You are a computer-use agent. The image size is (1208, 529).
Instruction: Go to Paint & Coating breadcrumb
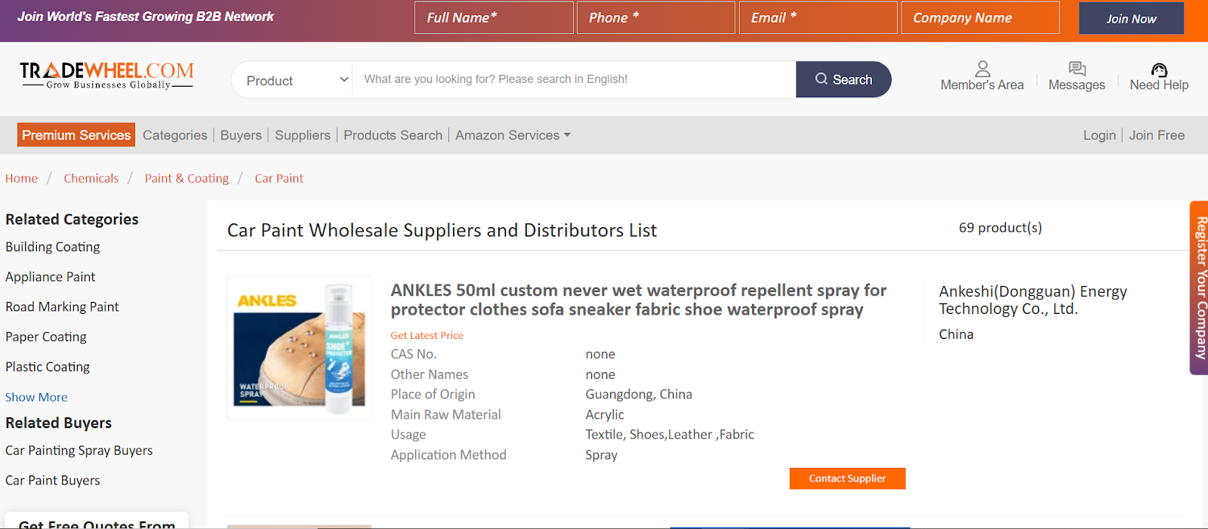pyautogui.click(x=186, y=178)
